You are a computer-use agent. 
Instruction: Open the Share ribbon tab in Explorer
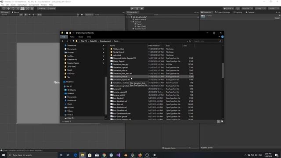[81, 37]
